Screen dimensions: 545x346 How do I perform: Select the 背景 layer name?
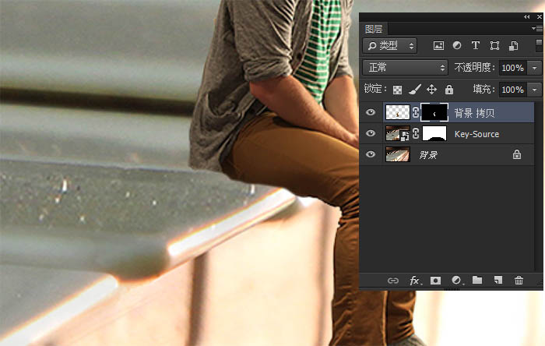[x=428, y=155]
